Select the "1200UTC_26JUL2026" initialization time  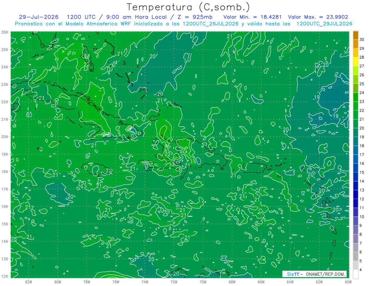211,23
